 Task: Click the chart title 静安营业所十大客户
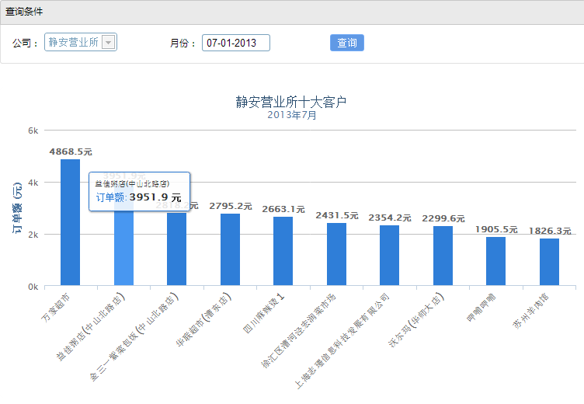coord(291,102)
